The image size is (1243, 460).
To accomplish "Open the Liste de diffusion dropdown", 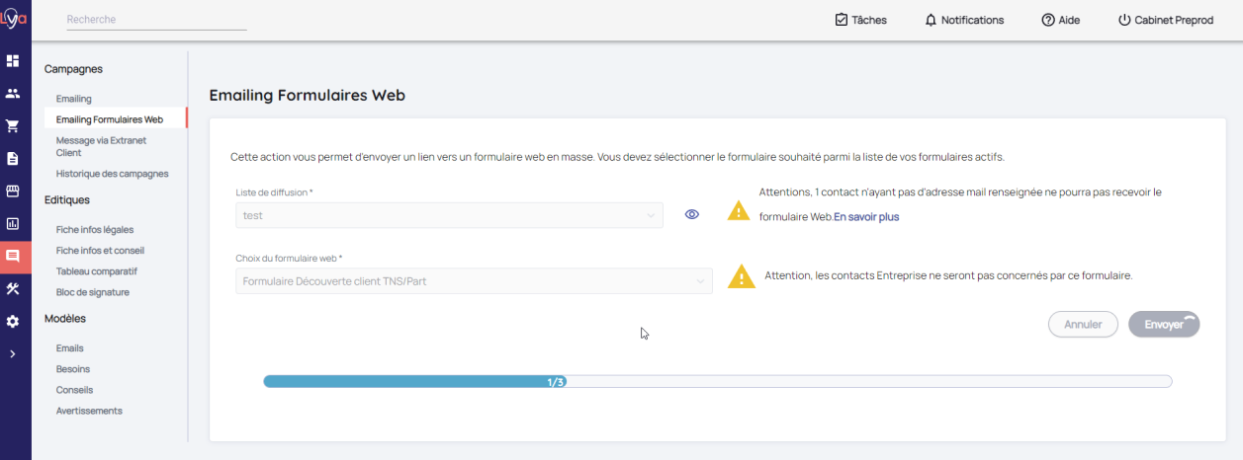I will tap(449, 215).
